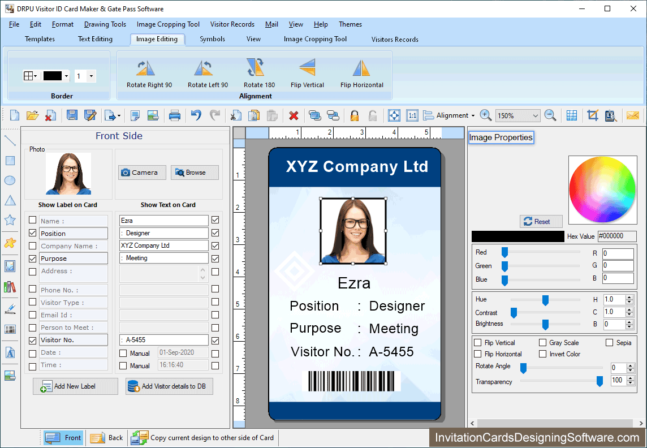Screen dimensions: 647x448
Task: Click the Email envelope icon
Action: [633, 115]
